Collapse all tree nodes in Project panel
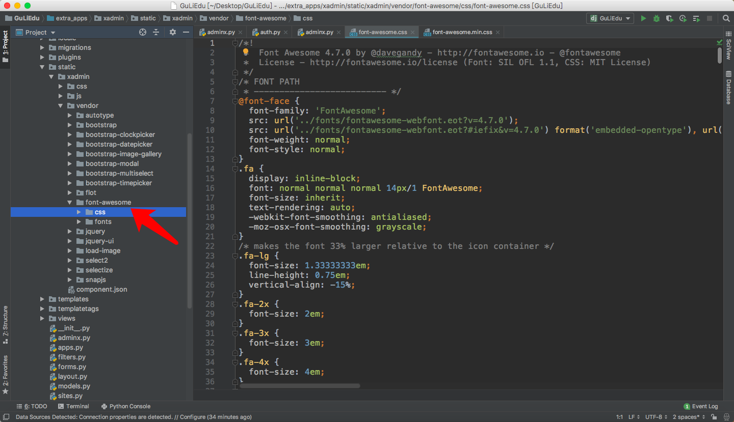This screenshot has height=422, width=734. pyautogui.click(x=156, y=32)
